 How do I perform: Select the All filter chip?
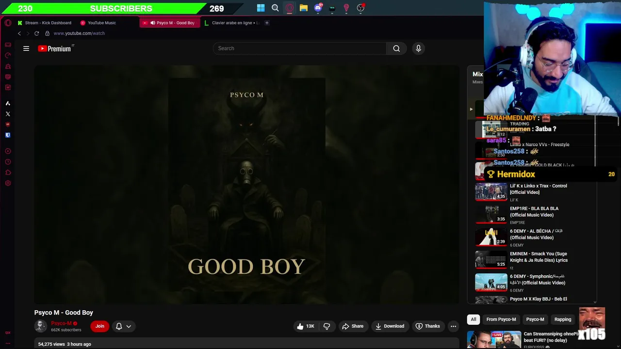pos(474,319)
